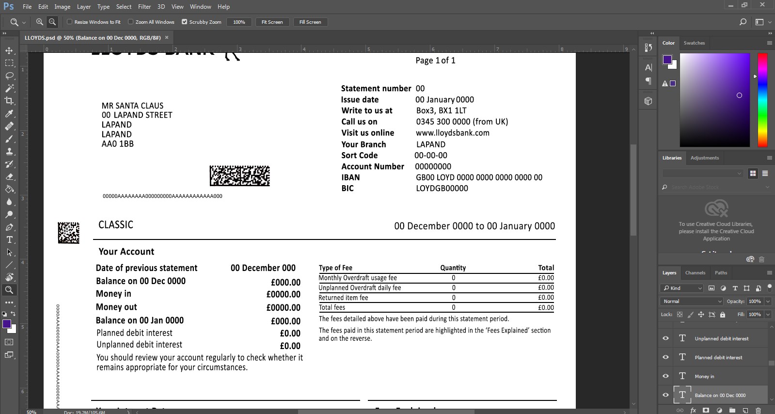
Task: Click the 100% zoom button
Action: (239, 22)
